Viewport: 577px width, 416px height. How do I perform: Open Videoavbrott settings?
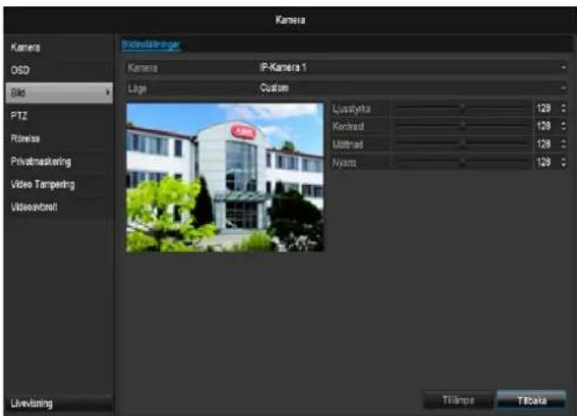[x=59, y=207]
